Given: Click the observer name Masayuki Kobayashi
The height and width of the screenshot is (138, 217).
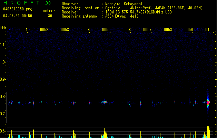Looking at the screenshot, I should coord(124,4).
